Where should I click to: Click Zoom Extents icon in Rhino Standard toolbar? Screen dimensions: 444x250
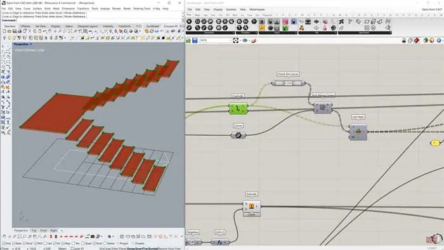pos(70,31)
